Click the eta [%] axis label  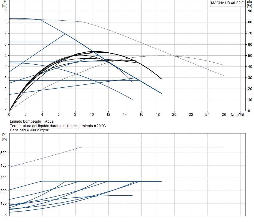[250, 4]
